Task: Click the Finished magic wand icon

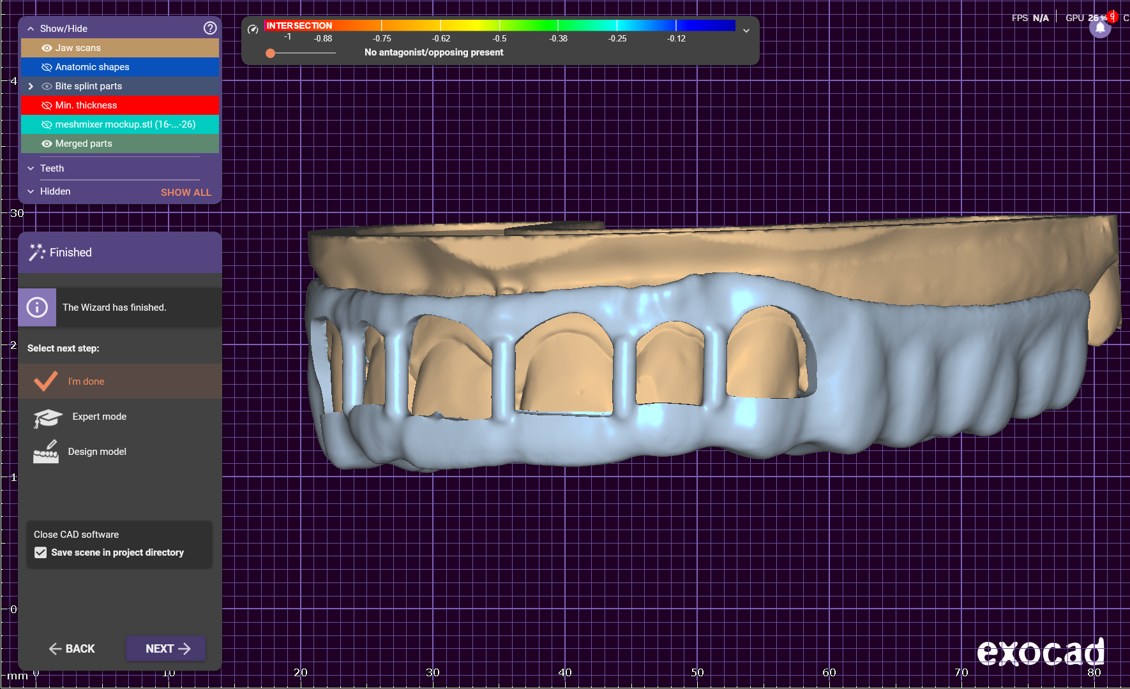Action: [x=36, y=253]
